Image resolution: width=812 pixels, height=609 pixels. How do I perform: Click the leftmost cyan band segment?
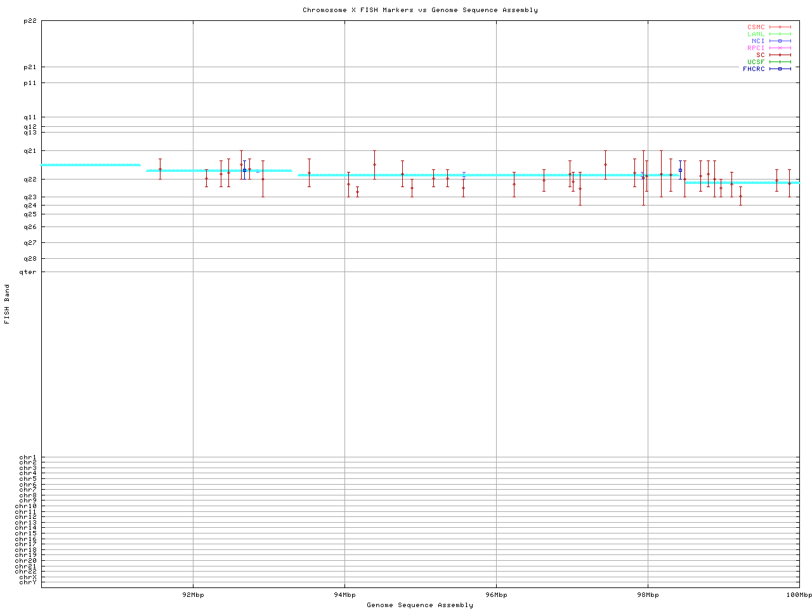click(x=90, y=165)
